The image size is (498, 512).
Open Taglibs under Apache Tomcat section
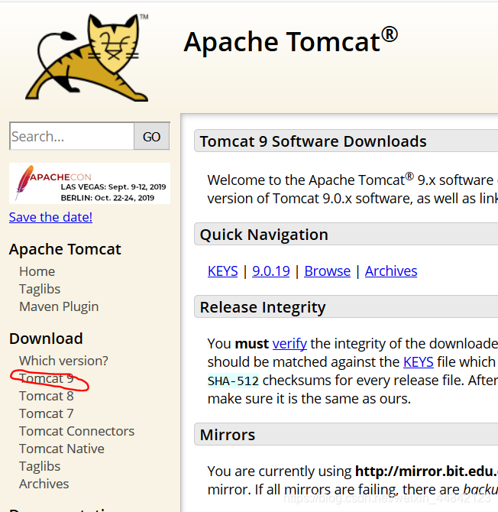pos(40,290)
